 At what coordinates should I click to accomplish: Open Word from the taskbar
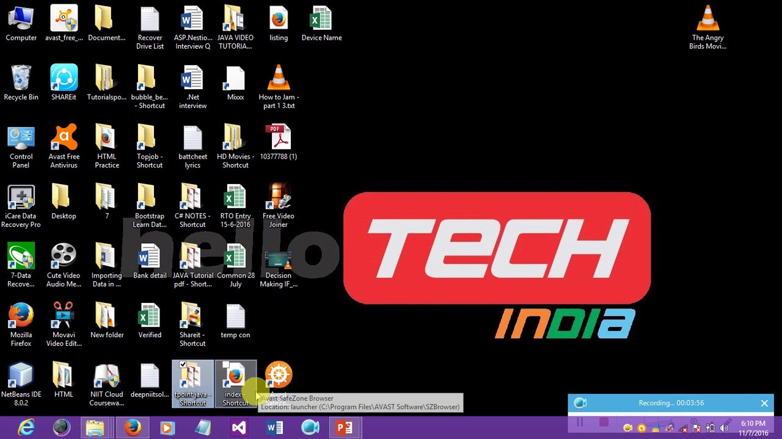coord(274,428)
